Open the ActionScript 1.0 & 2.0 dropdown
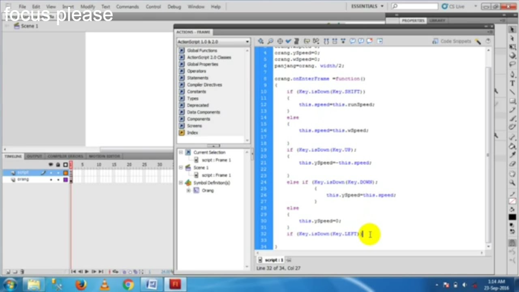Image resolution: width=519 pixels, height=292 pixels. 213,42
